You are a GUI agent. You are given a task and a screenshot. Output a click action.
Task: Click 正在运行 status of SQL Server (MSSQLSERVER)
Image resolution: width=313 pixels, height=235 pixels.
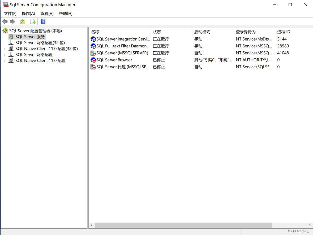pos(161,53)
